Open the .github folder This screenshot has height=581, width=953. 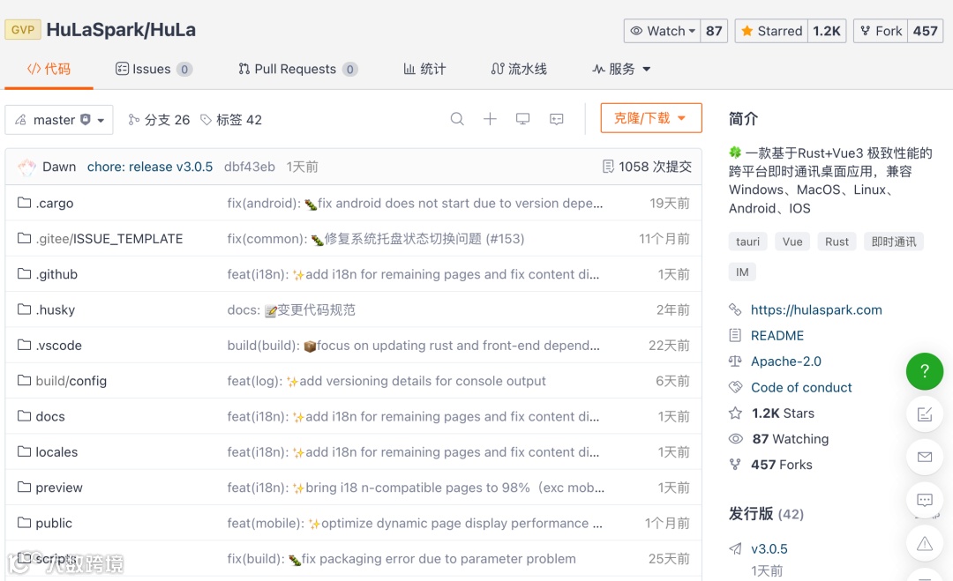tap(56, 274)
